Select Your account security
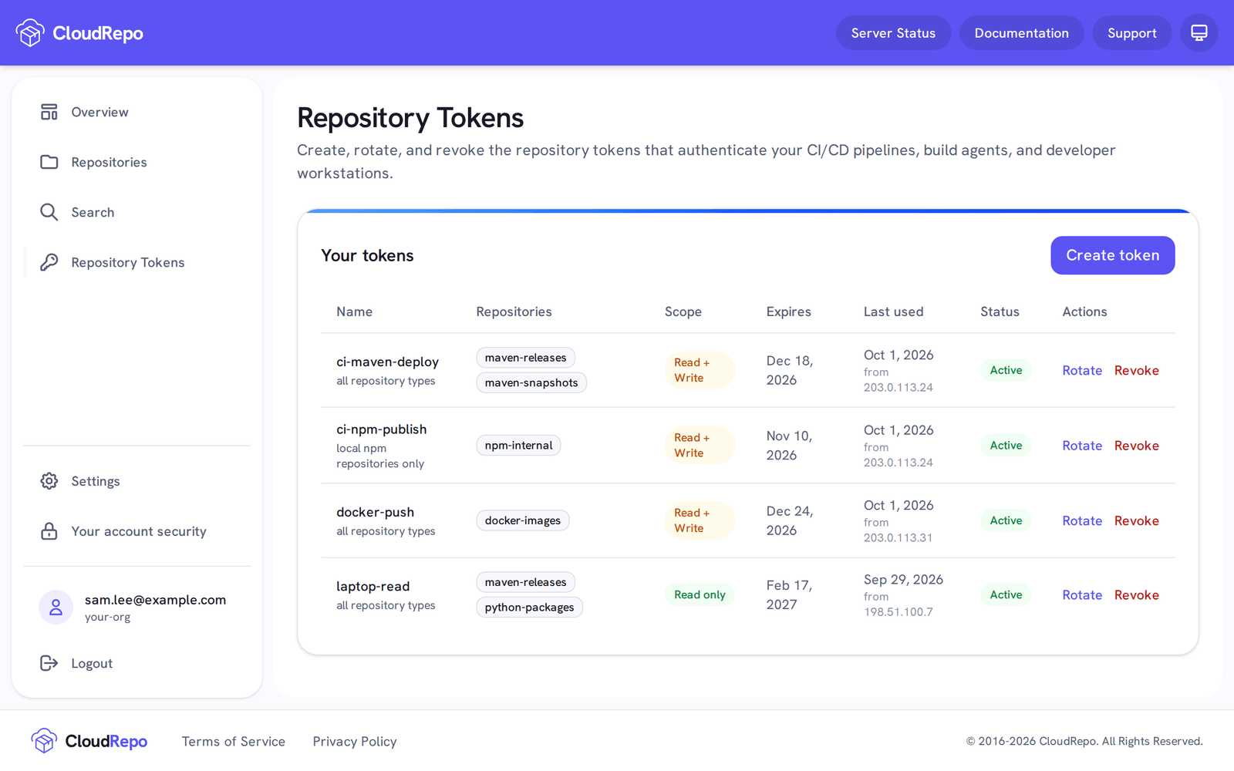The height and width of the screenshot is (771, 1234). 137,531
